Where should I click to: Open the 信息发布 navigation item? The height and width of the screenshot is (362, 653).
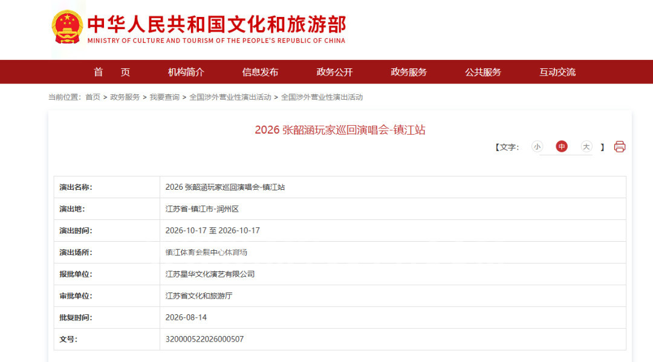click(x=260, y=72)
